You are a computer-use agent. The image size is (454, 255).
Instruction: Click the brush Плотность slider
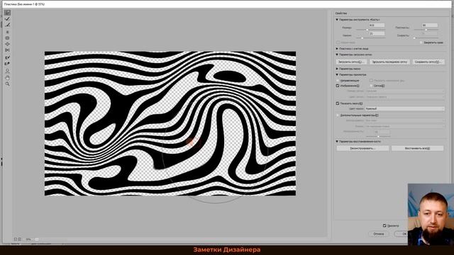pos(426,30)
